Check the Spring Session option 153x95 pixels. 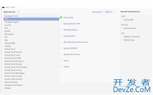(61, 36)
